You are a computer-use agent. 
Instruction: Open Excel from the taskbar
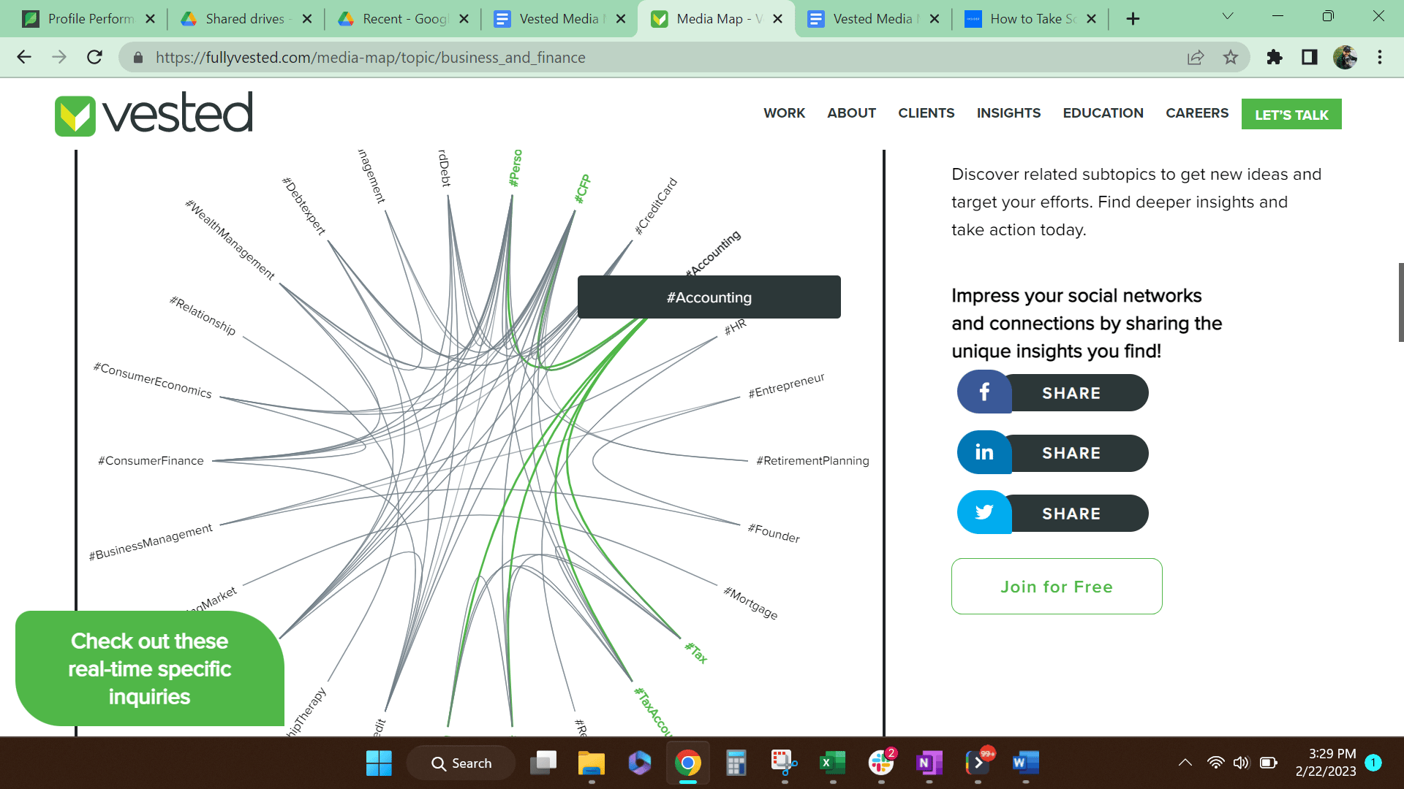[x=833, y=763]
